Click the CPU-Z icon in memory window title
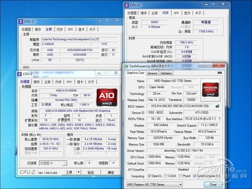This screenshot has height=189, width=252. coord(127,5)
